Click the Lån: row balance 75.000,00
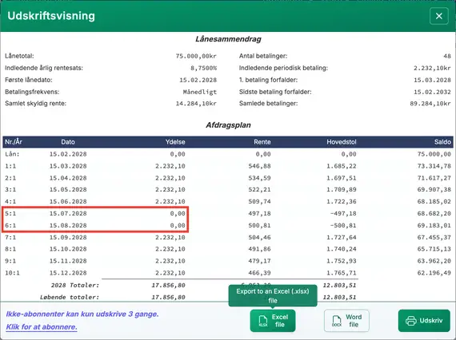 coord(434,154)
